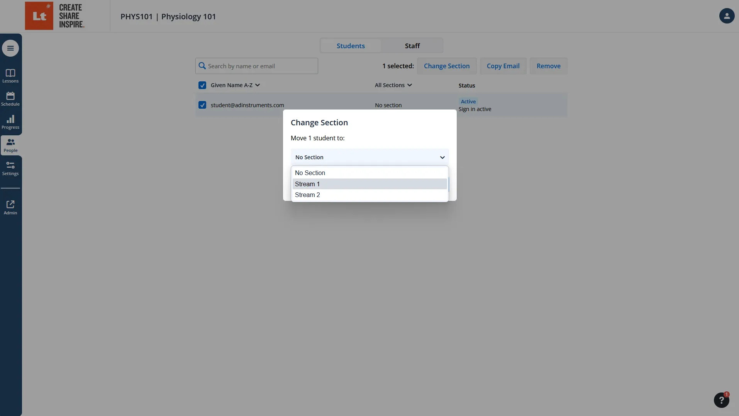
Task: Click the search magnifier icon
Action: pos(202,66)
